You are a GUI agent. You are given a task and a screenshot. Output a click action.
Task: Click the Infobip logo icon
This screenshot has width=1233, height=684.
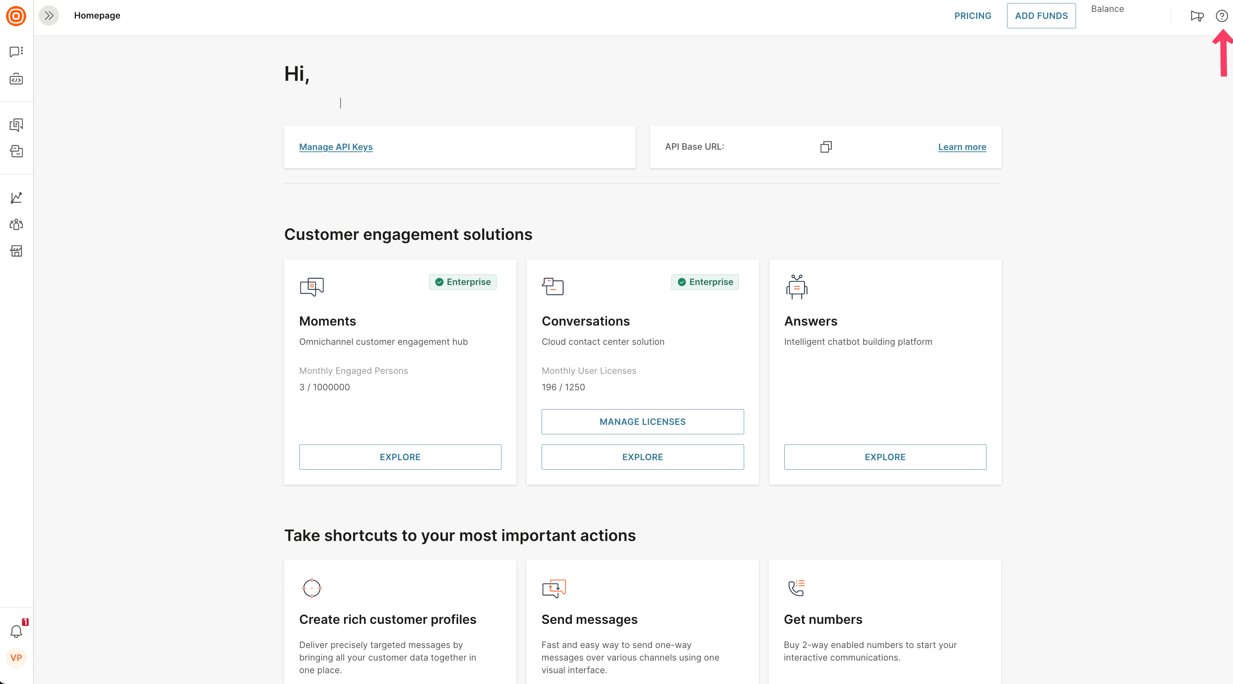(16, 16)
